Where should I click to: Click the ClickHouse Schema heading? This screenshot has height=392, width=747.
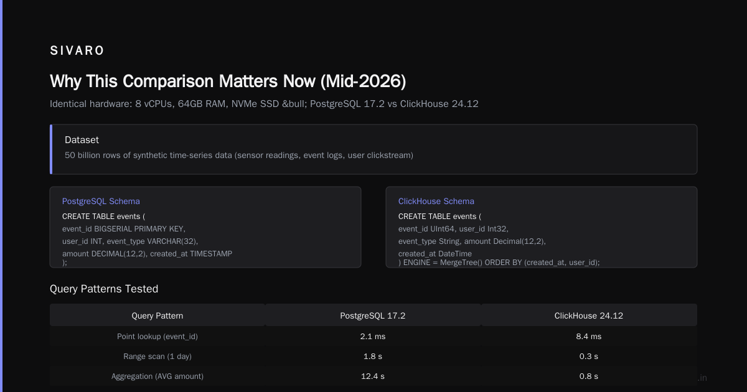[436, 201]
